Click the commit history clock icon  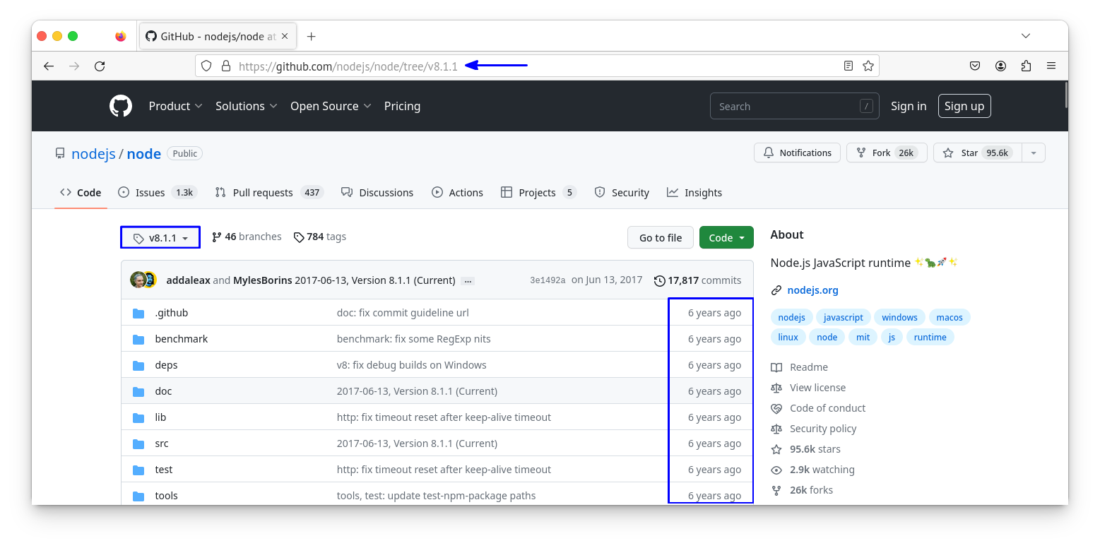(660, 280)
